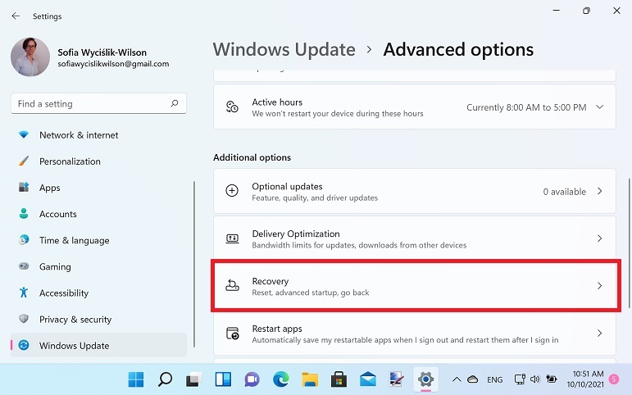Click the Accessibility figure icon

point(24,293)
